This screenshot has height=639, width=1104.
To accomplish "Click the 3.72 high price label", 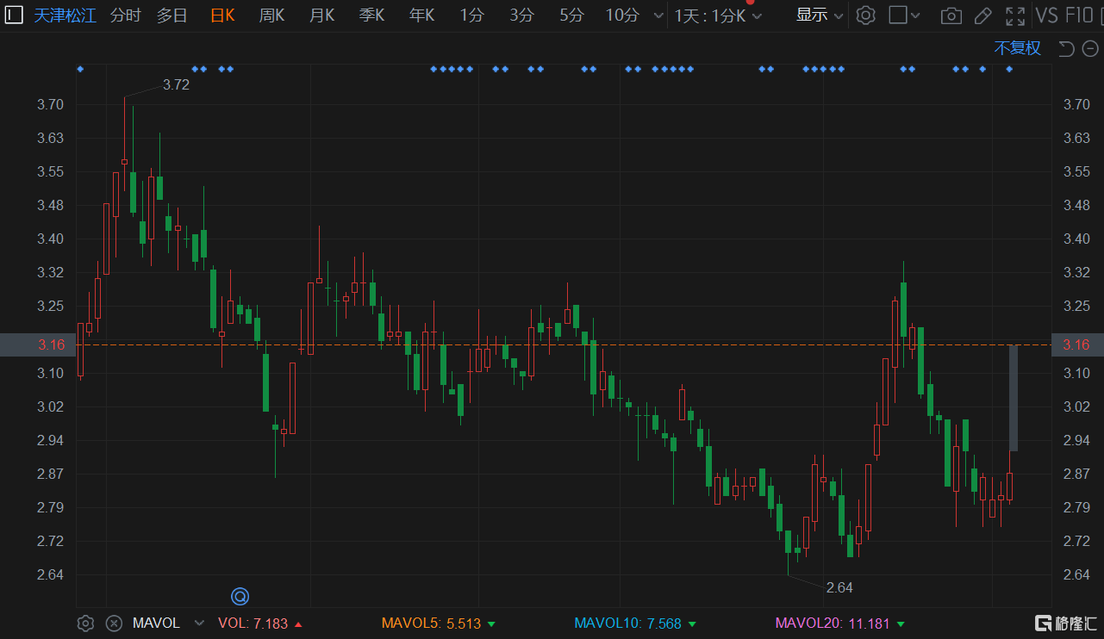I will (176, 84).
